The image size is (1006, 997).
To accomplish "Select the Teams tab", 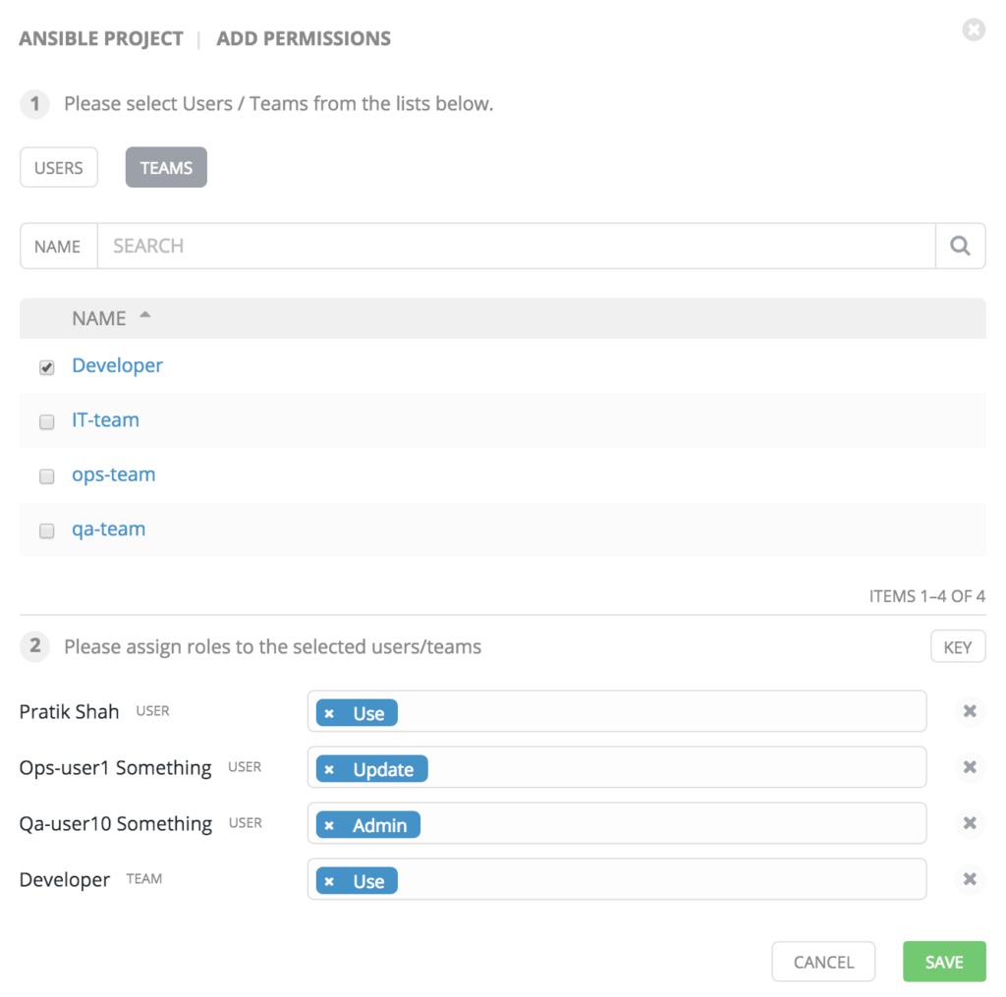I will pyautogui.click(x=166, y=168).
